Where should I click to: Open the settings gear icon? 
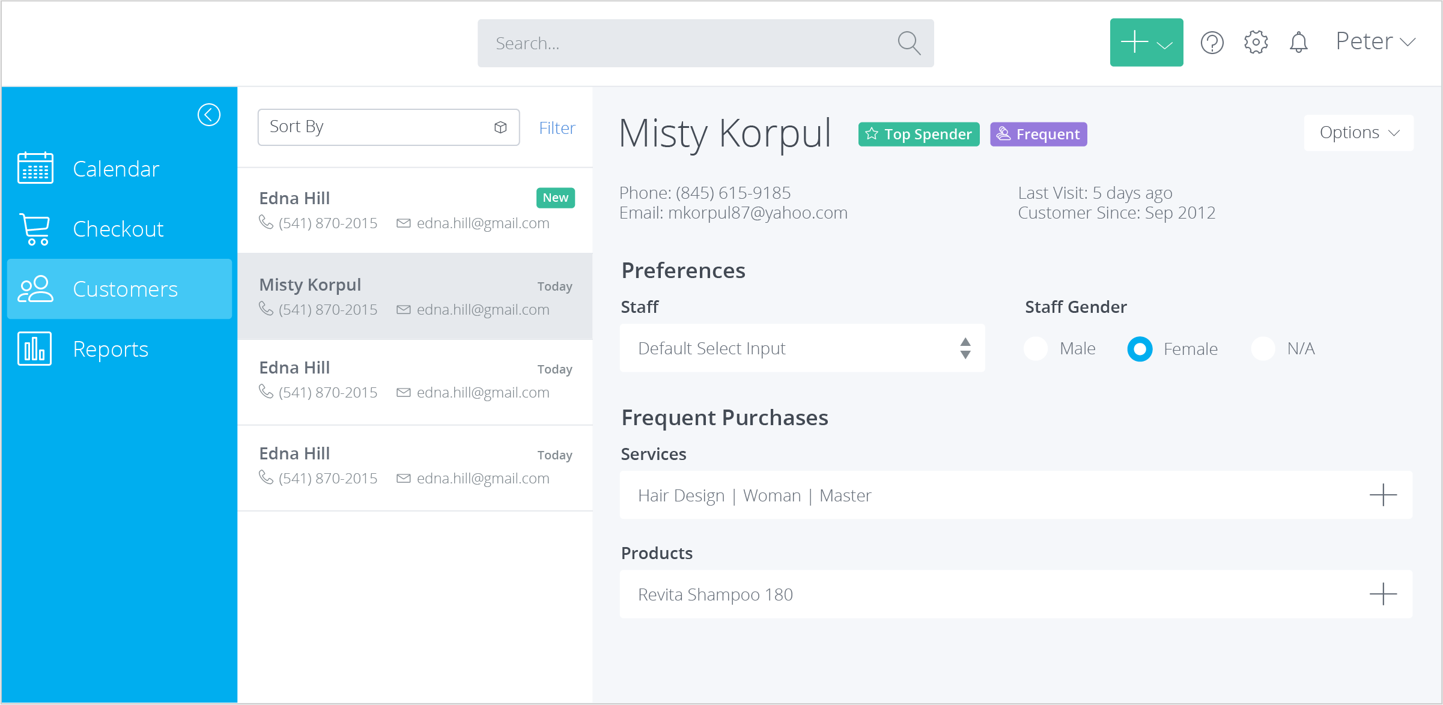[x=1256, y=42]
